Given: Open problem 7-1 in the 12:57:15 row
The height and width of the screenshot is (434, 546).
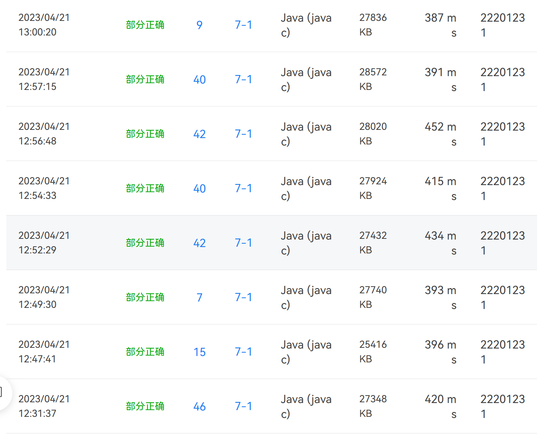Looking at the screenshot, I should 243,79.
